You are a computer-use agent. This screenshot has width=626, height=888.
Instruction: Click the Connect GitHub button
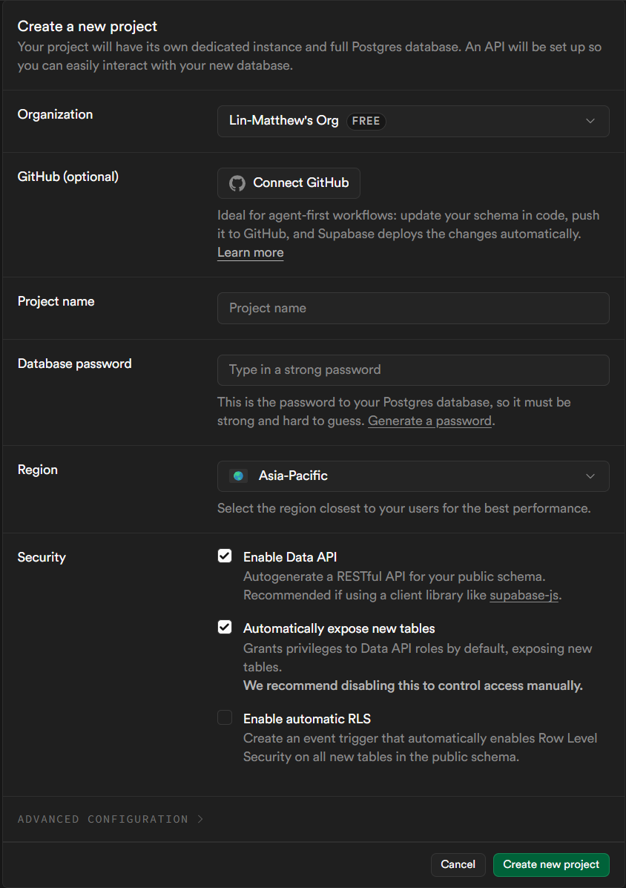pos(289,183)
